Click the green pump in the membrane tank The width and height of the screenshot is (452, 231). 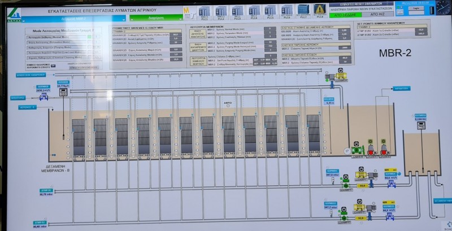pos(357,151)
